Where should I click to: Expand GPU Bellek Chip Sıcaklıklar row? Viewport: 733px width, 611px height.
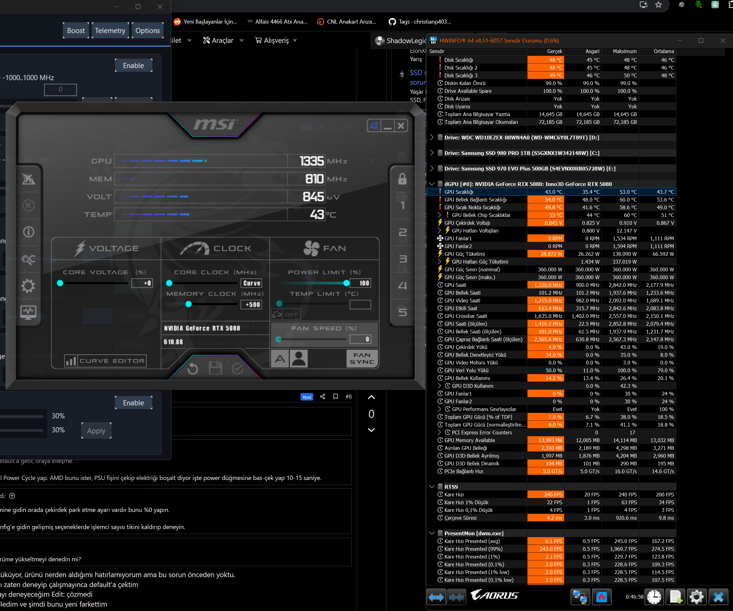(x=439, y=215)
